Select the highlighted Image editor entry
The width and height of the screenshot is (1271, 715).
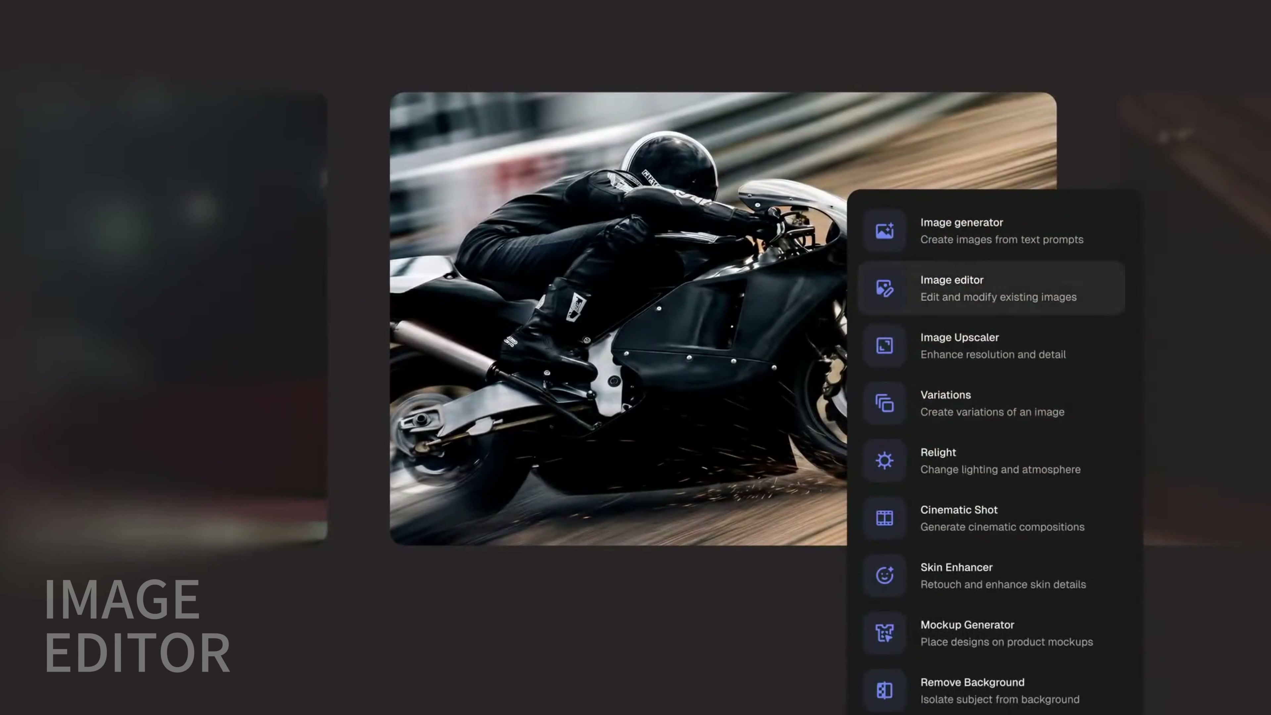pyautogui.click(x=992, y=288)
